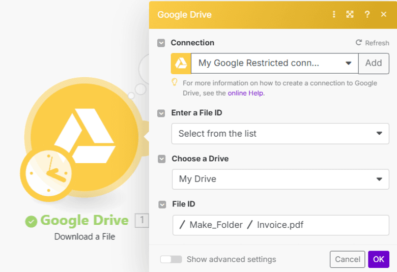The image size is (397, 272).
Task: Open the online Help link
Action: tap(246, 93)
